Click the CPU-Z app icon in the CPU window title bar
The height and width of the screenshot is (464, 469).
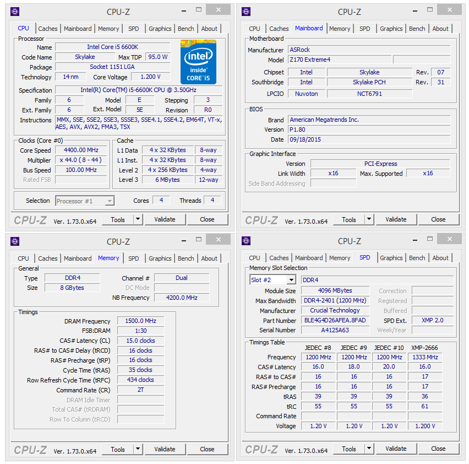pyautogui.click(x=15, y=12)
